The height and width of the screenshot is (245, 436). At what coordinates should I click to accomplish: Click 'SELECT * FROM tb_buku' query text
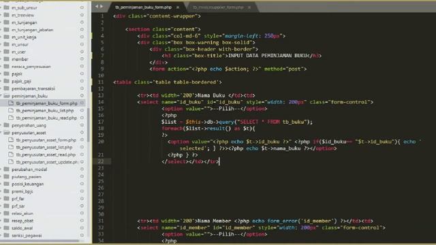pyautogui.click(x=271, y=122)
